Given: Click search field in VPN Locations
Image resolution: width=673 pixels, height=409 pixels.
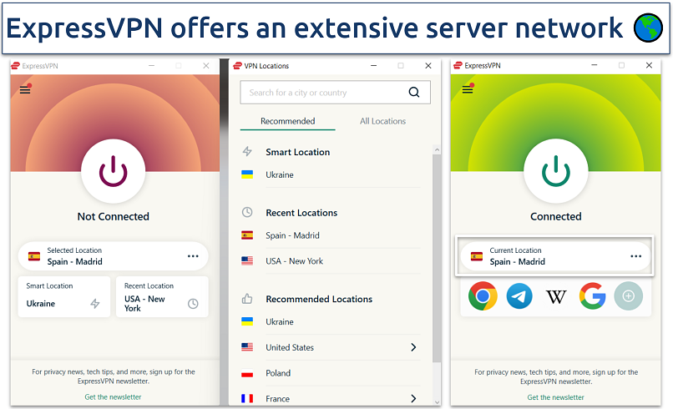Looking at the screenshot, I should (x=335, y=93).
